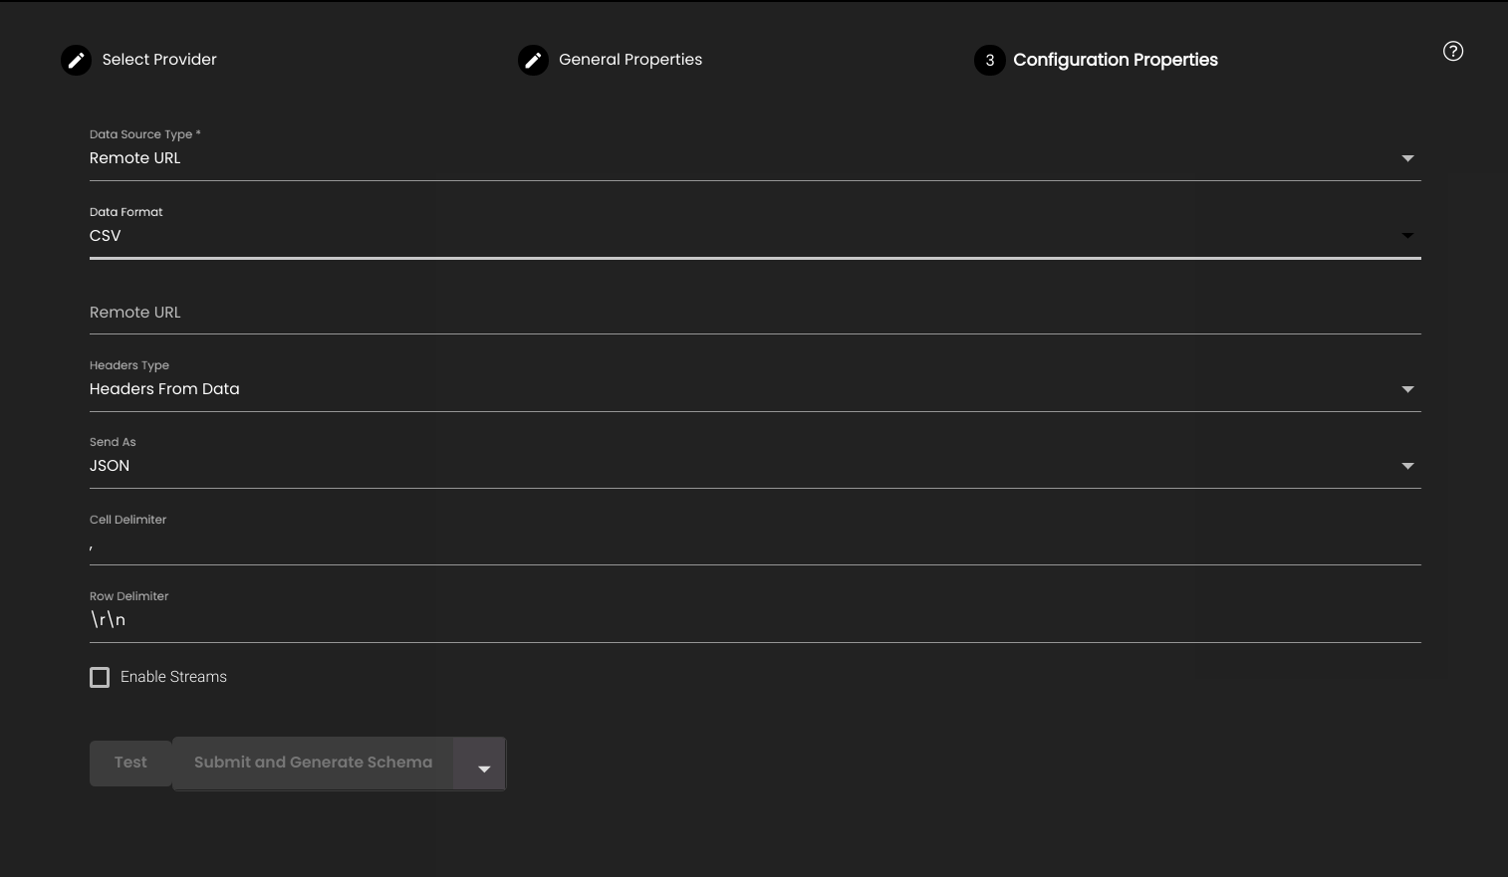This screenshot has width=1508, height=877.
Task: Click the Select Provider pencil icon
Action: pos(76,60)
